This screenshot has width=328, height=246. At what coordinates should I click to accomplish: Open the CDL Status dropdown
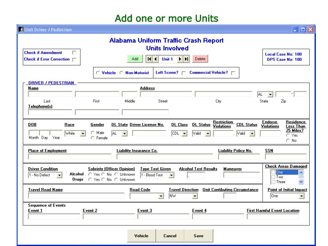(252, 134)
